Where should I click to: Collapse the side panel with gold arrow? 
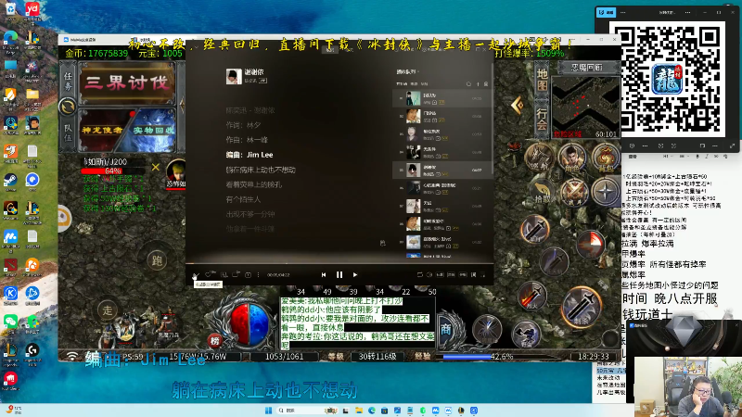coord(517,105)
